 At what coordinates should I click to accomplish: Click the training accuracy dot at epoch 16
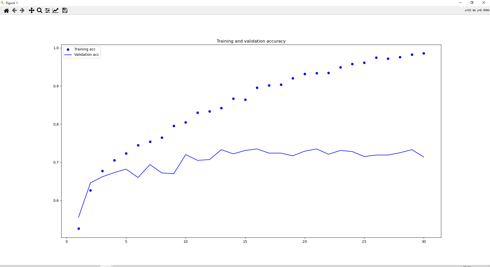(257, 88)
